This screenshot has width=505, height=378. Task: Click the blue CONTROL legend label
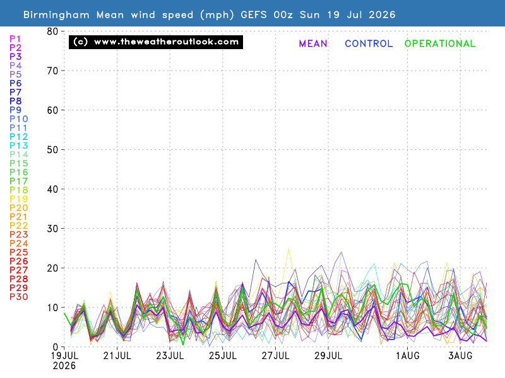coord(369,43)
